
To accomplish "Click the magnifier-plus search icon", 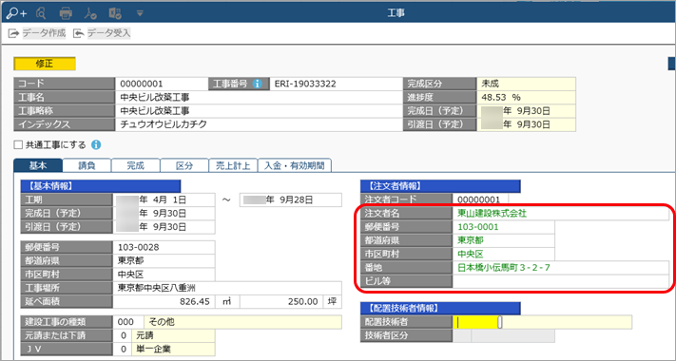I will (x=16, y=13).
